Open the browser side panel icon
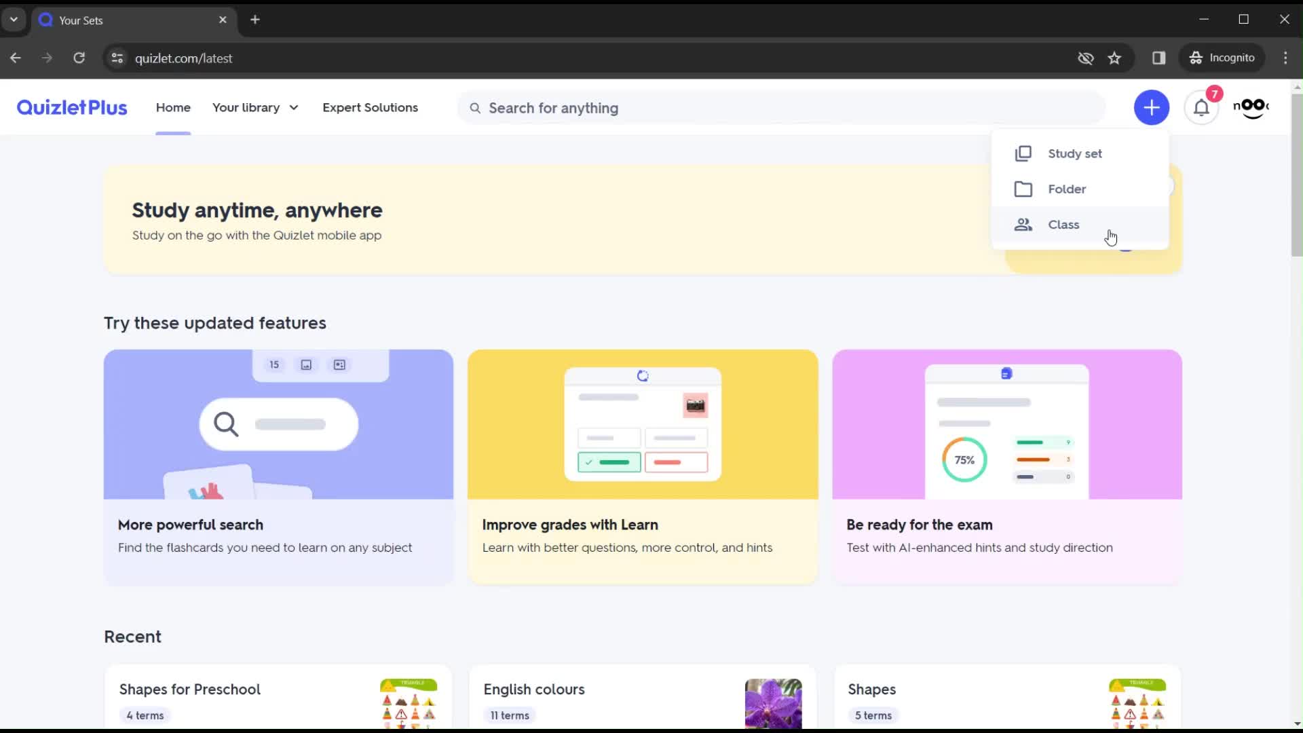This screenshot has width=1303, height=733. pos(1158,58)
